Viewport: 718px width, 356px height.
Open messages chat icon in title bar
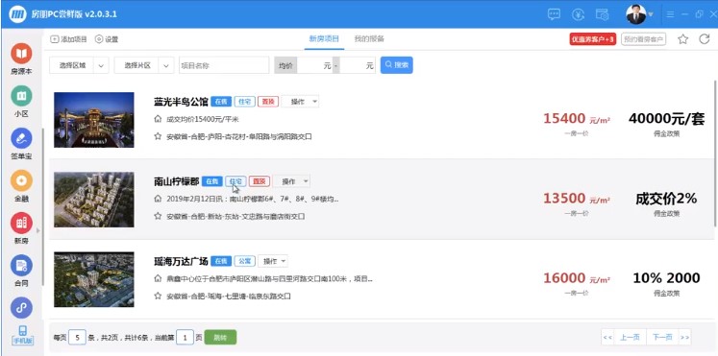(x=554, y=14)
